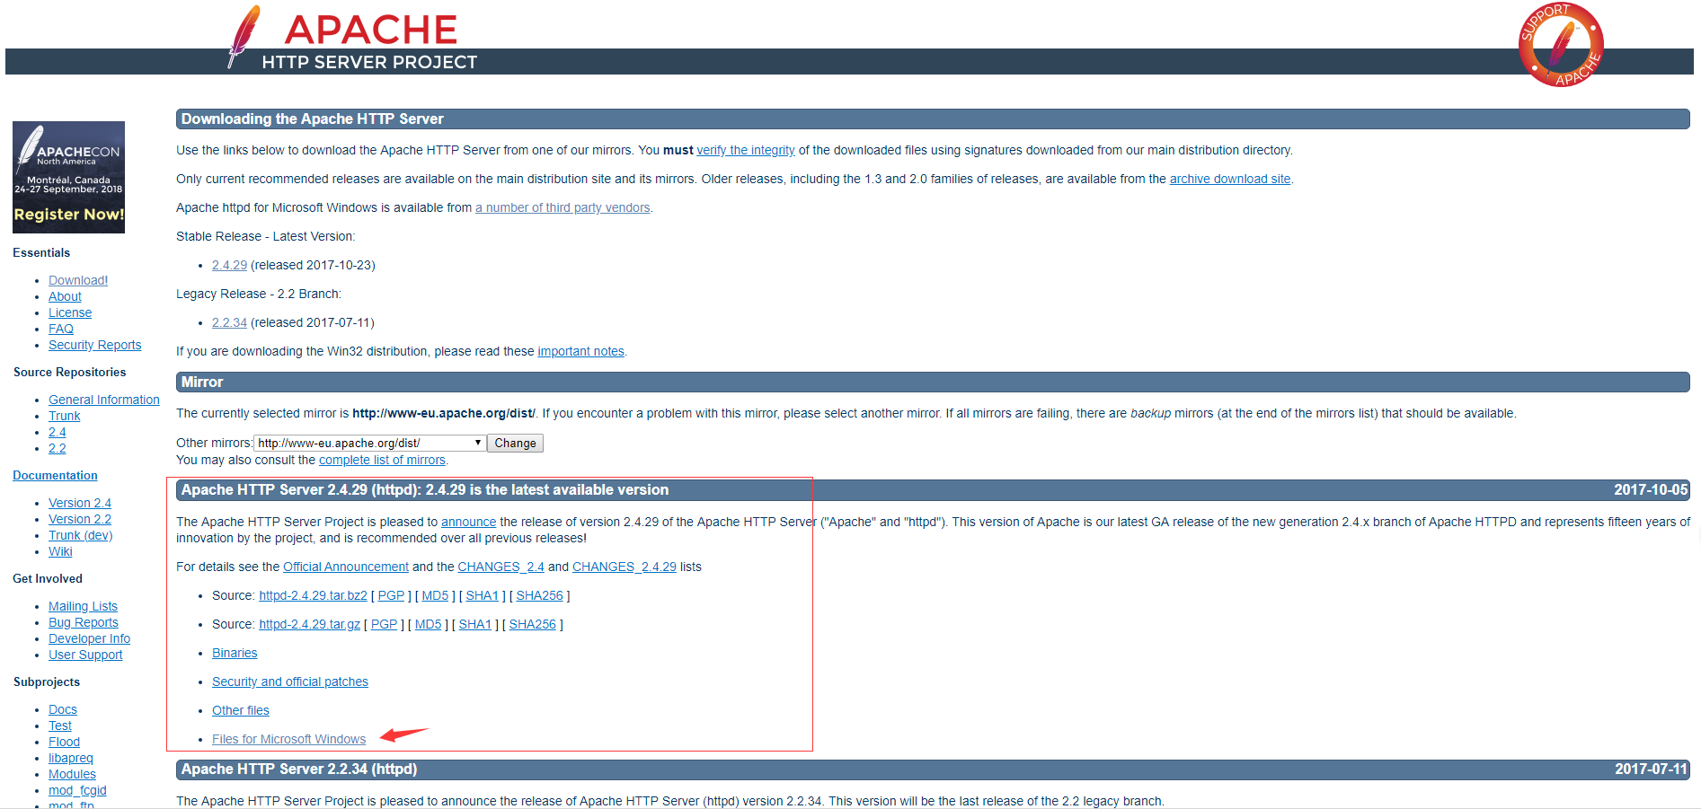
Task: Open Files for Microsoft Windows link
Action: [x=288, y=739]
